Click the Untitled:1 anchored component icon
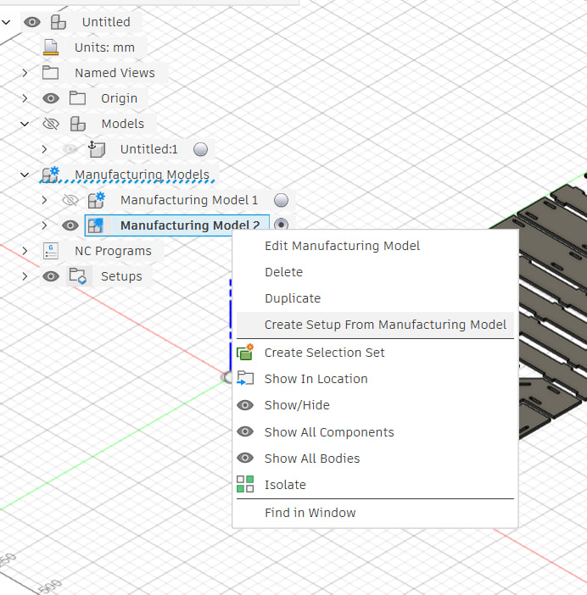The width and height of the screenshot is (587, 595). (x=97, y=149)
